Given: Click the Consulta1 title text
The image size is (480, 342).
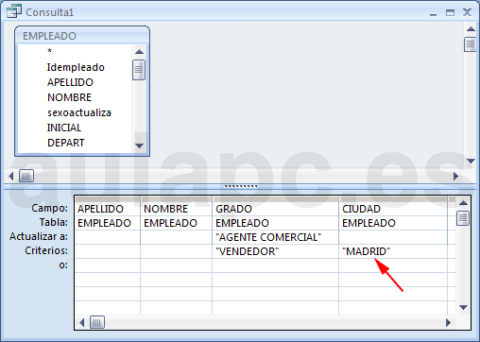Looking at the screenshot, I should point(49,12).
